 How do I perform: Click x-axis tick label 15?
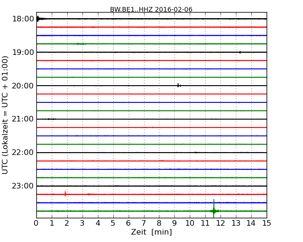click(x=267, y=223)
